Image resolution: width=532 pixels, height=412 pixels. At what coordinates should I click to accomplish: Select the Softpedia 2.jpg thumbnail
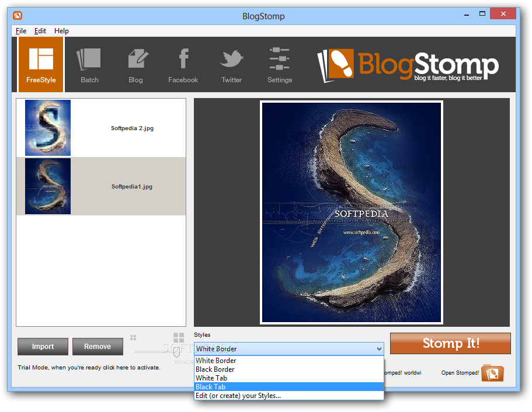48,128
